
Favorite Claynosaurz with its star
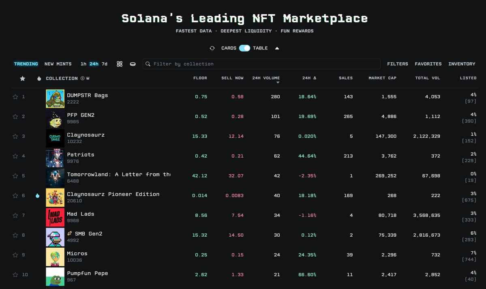coord(15,137)
